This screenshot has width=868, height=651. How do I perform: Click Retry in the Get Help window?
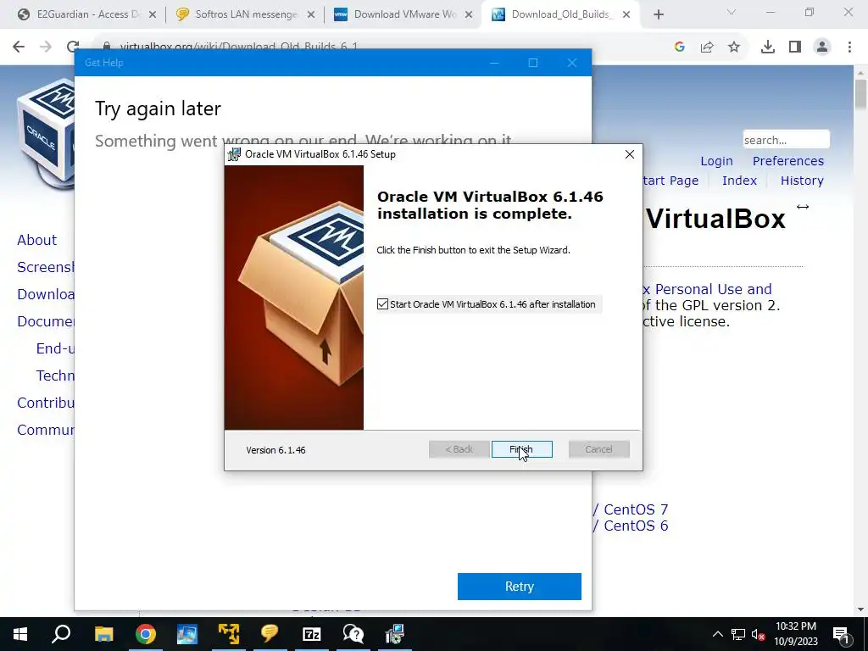tap(520, 587)
